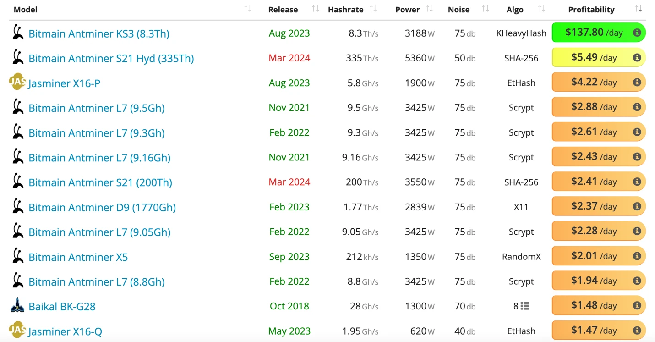Open Bitmain Antminer D9 (1770Gh) link
Viewport: 655px width, 342px height.
pos(102,208)
